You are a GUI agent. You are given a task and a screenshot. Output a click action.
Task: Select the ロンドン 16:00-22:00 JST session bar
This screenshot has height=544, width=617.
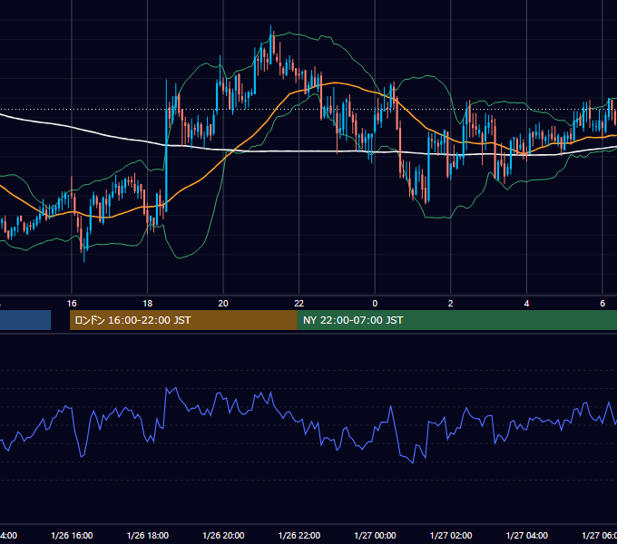(x=183, y=320)
